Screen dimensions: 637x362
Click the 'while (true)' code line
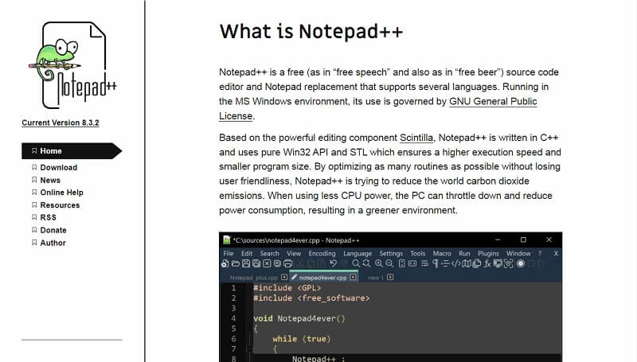coord(302,339)
